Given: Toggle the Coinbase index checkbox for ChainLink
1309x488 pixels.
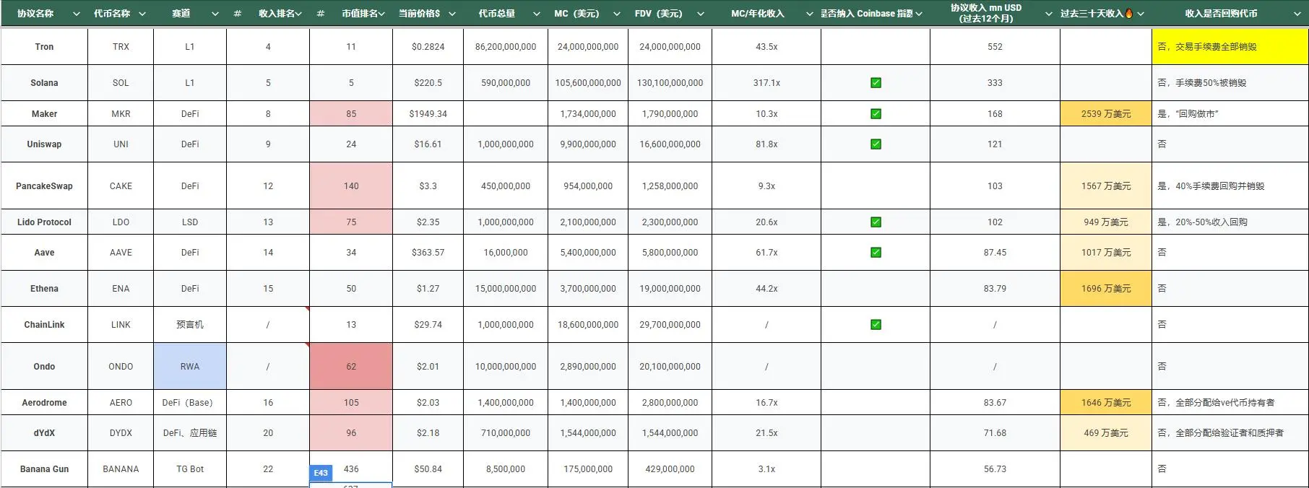Looking at the screenshot, I should 876,325.
